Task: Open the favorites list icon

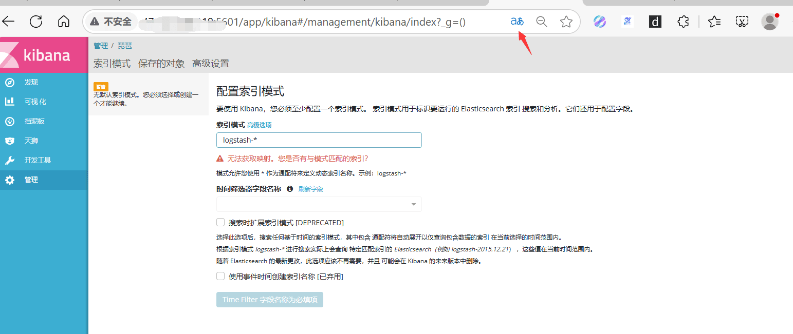Action: [x=714, y=22]
